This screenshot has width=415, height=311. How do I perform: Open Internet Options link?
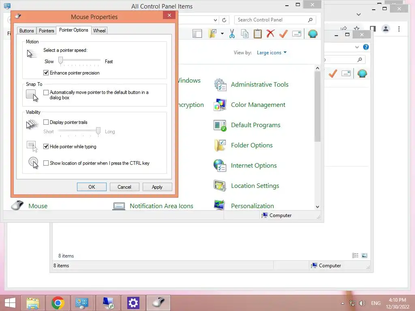[x=254, y=166]
